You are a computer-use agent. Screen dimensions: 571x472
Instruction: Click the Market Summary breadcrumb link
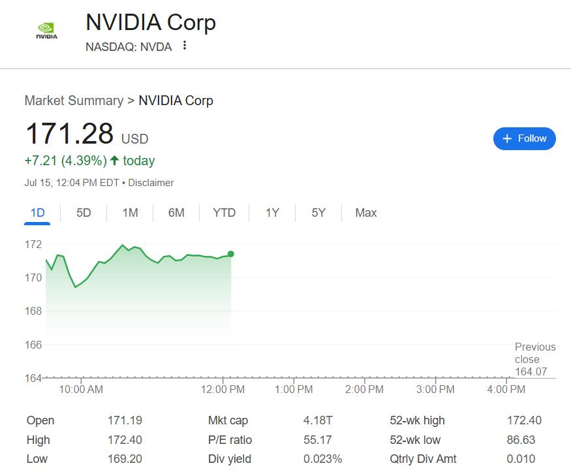[x=74, y=101]
